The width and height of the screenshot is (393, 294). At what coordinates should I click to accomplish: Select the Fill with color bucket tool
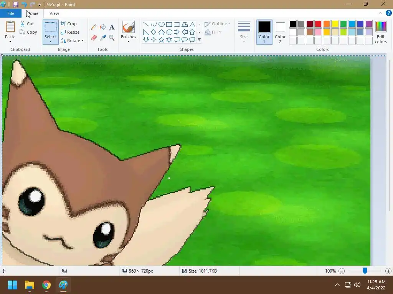[103, 27]
